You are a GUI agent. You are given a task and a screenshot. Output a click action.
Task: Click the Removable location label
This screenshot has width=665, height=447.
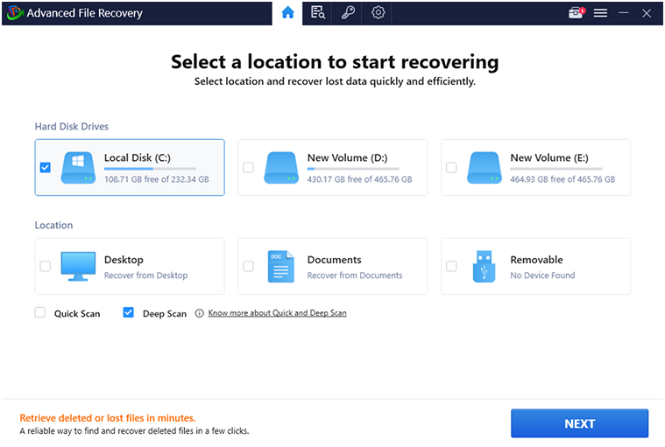(536, 260)
